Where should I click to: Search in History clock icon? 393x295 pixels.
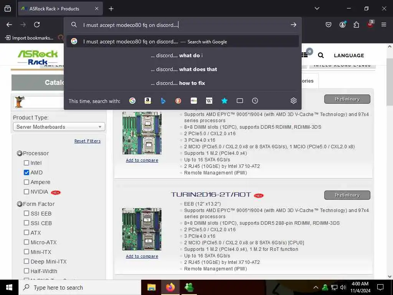point(255,101)
